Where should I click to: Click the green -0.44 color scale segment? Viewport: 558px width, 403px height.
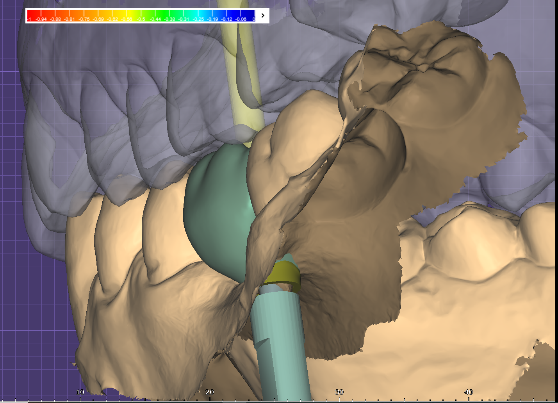coord(155,16)
